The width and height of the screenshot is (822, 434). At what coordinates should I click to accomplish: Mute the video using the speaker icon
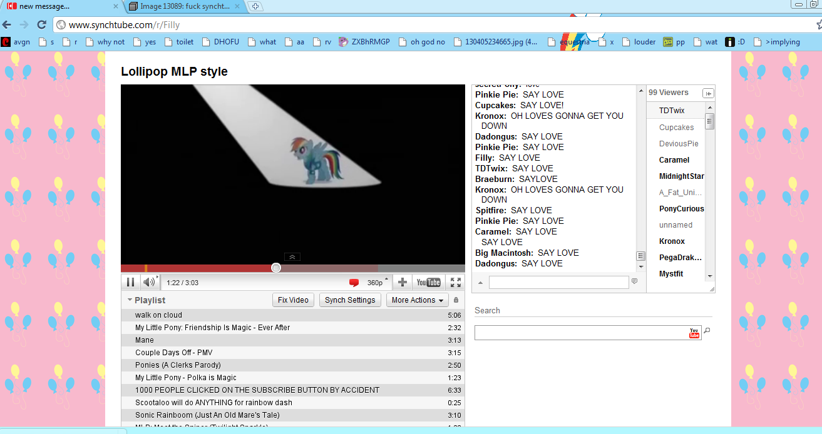[149, 283]
